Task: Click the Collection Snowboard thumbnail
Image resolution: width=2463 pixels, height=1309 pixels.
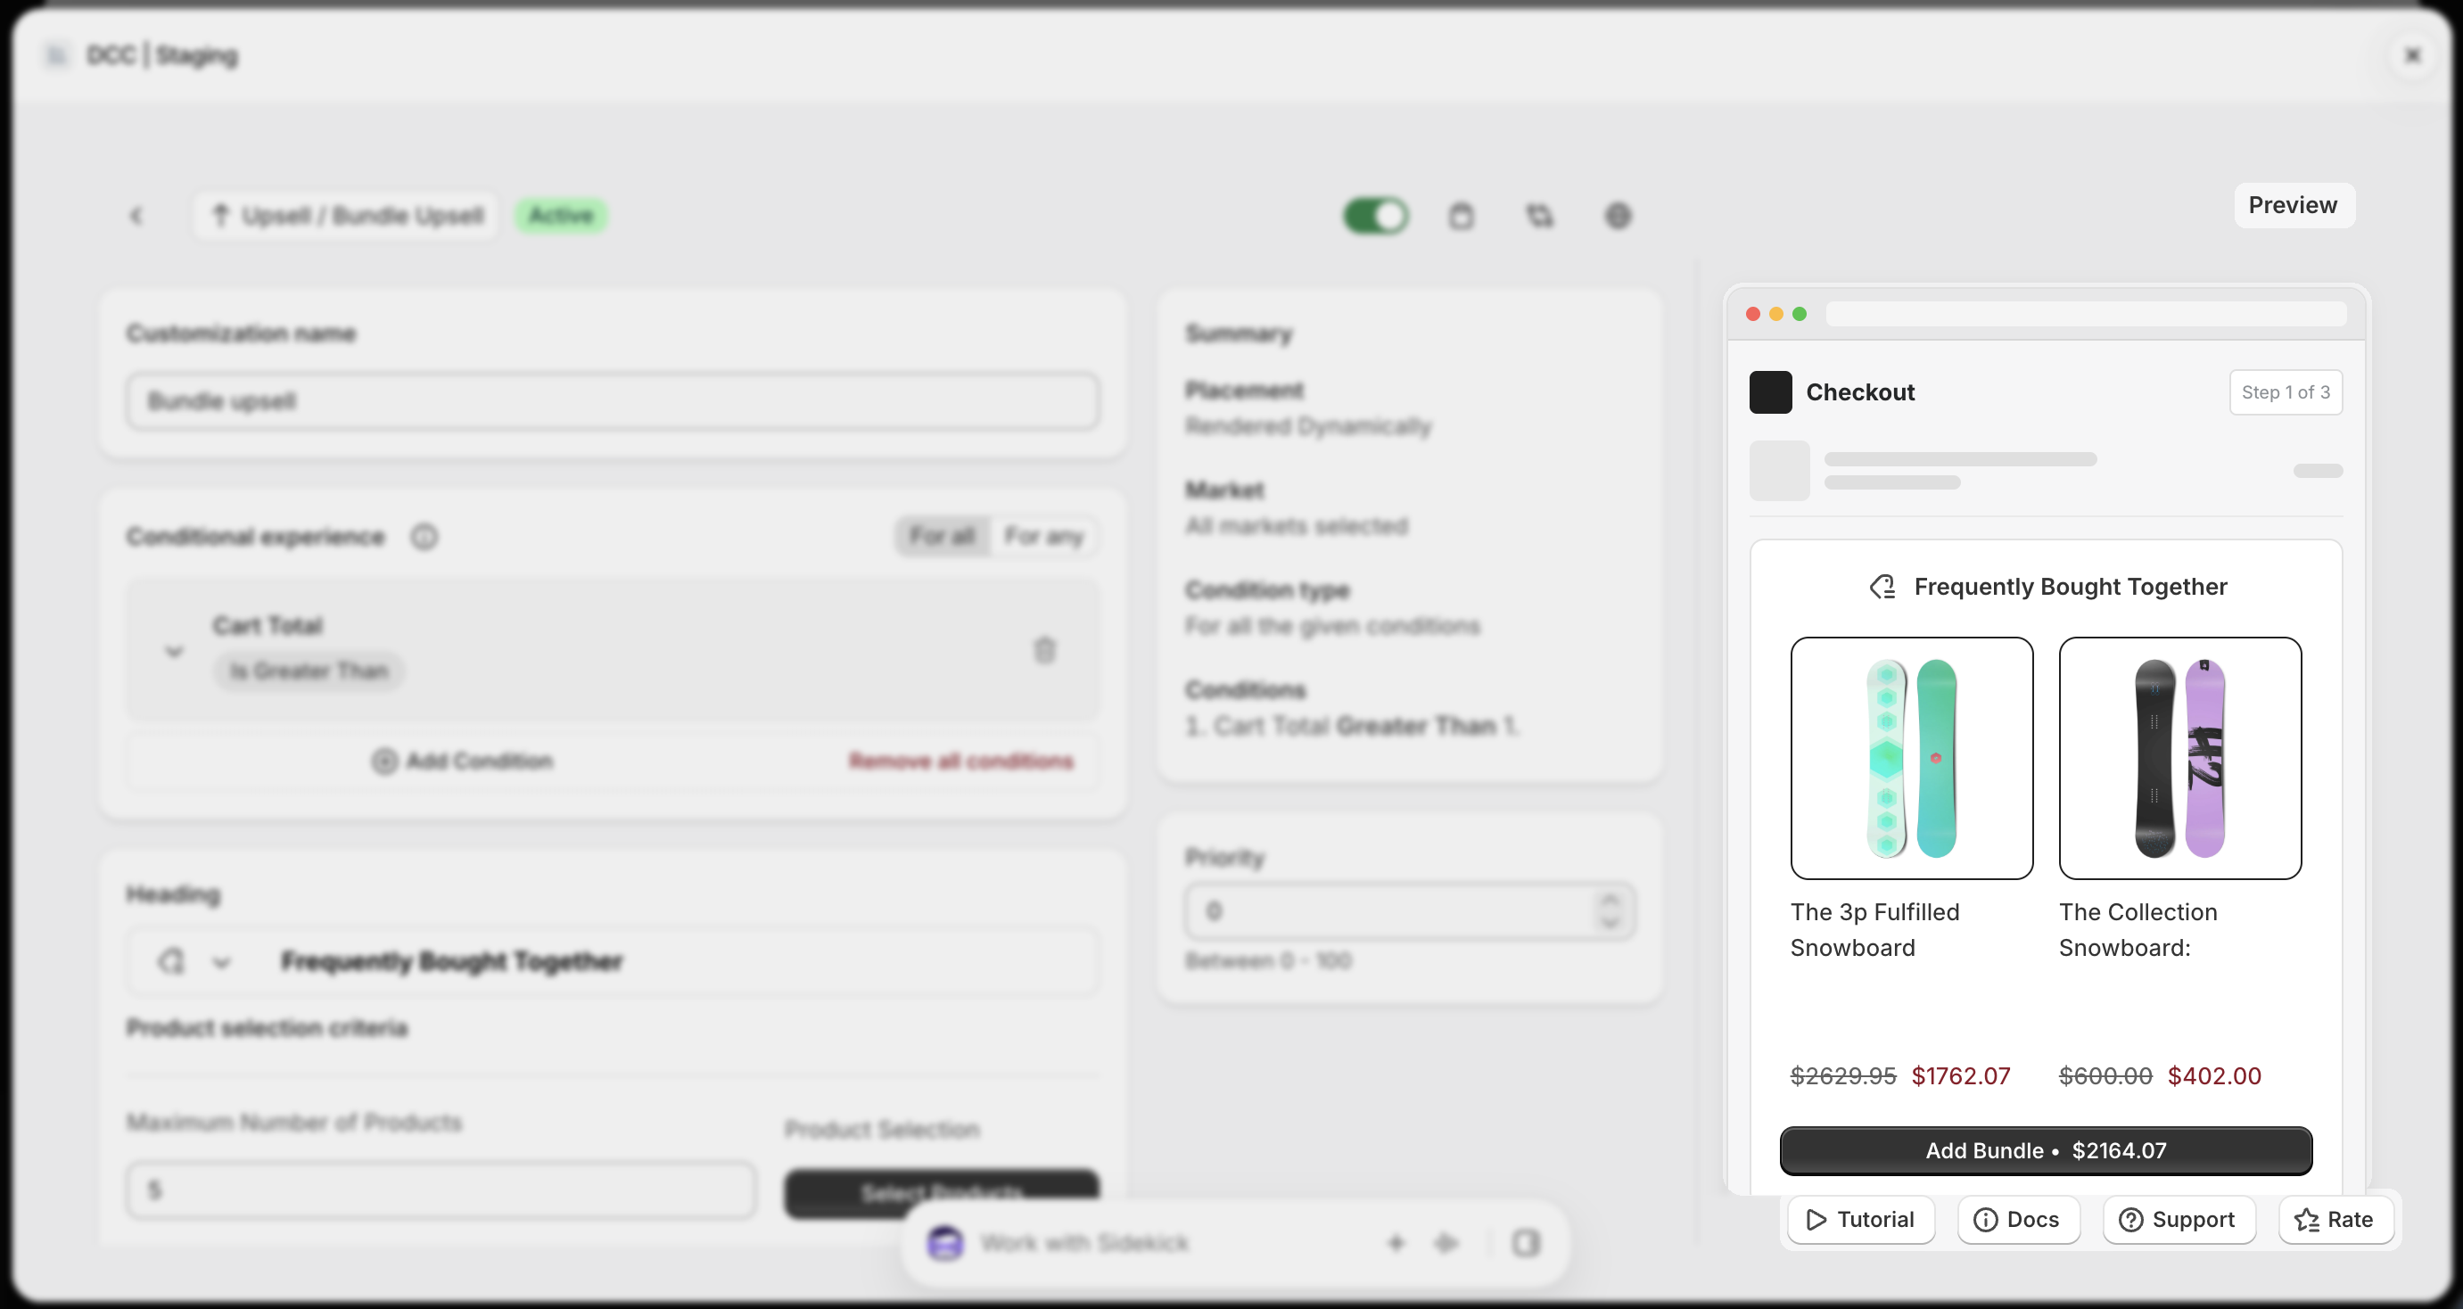Action: click(x=2180, y=758)
